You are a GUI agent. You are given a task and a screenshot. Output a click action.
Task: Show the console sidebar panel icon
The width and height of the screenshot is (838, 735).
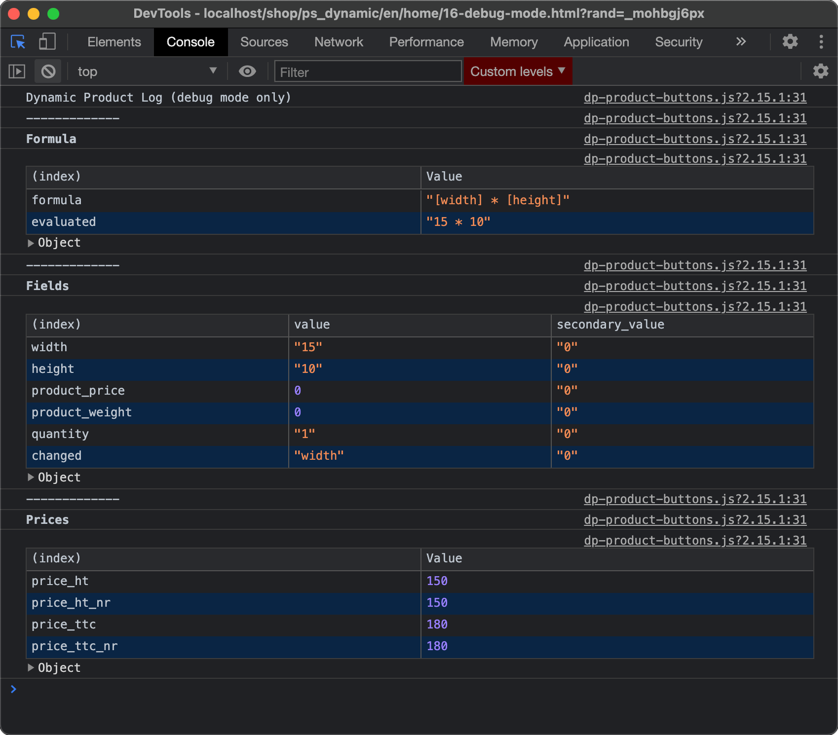click(x=17, y=72)
